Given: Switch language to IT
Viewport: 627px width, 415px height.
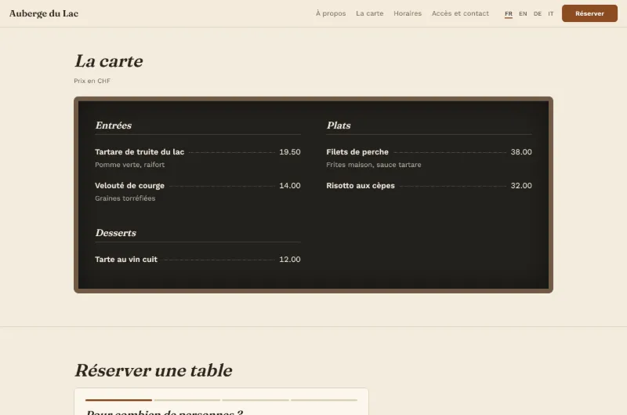Looking at the screenshot, I should pos(551,13).
